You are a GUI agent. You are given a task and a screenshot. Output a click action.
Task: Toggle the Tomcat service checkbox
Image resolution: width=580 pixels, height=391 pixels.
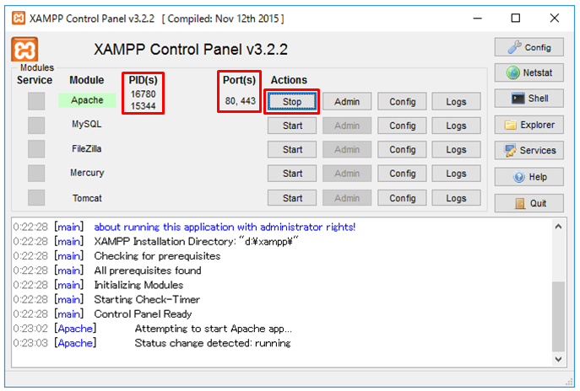[x=36, y=198]
